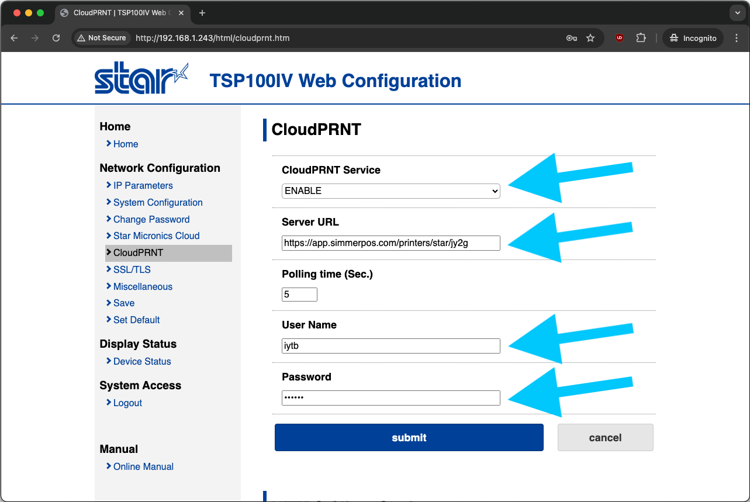Open saved passwords key icon
Viewport: 750px width, 502px height.
coord(572,38)
